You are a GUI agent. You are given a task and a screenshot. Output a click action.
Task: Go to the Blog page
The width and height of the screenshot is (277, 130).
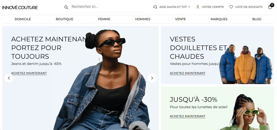coord(257,19)
